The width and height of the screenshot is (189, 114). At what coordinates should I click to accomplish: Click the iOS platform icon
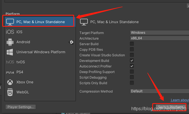(x=10, y=32)
